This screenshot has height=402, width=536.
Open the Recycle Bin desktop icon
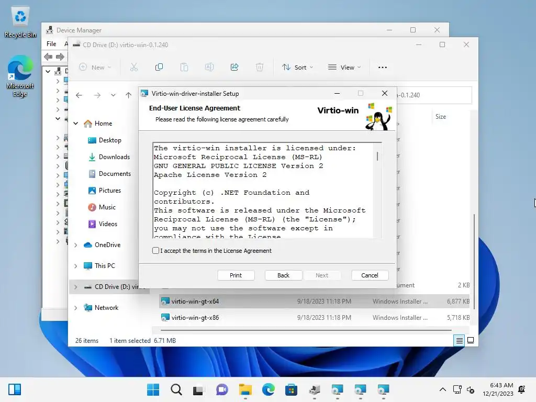(x=20, y=23)
